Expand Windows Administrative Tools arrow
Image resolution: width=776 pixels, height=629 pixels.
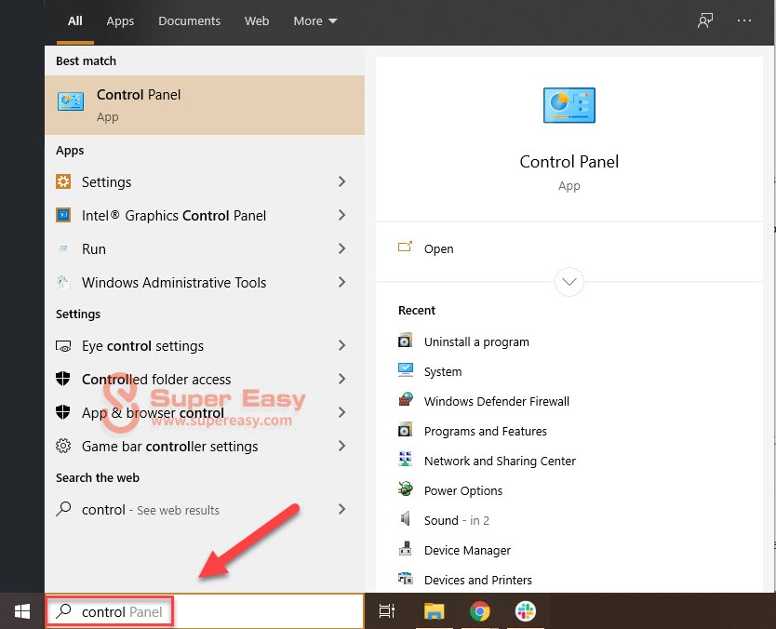coord(341,282)
